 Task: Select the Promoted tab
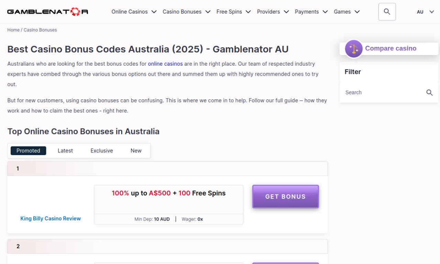tap(28, 151)
